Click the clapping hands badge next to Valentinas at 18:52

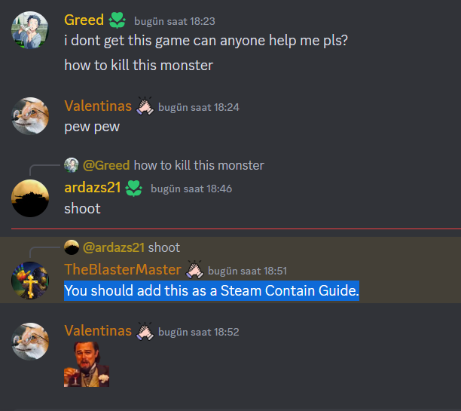[145, 331]
